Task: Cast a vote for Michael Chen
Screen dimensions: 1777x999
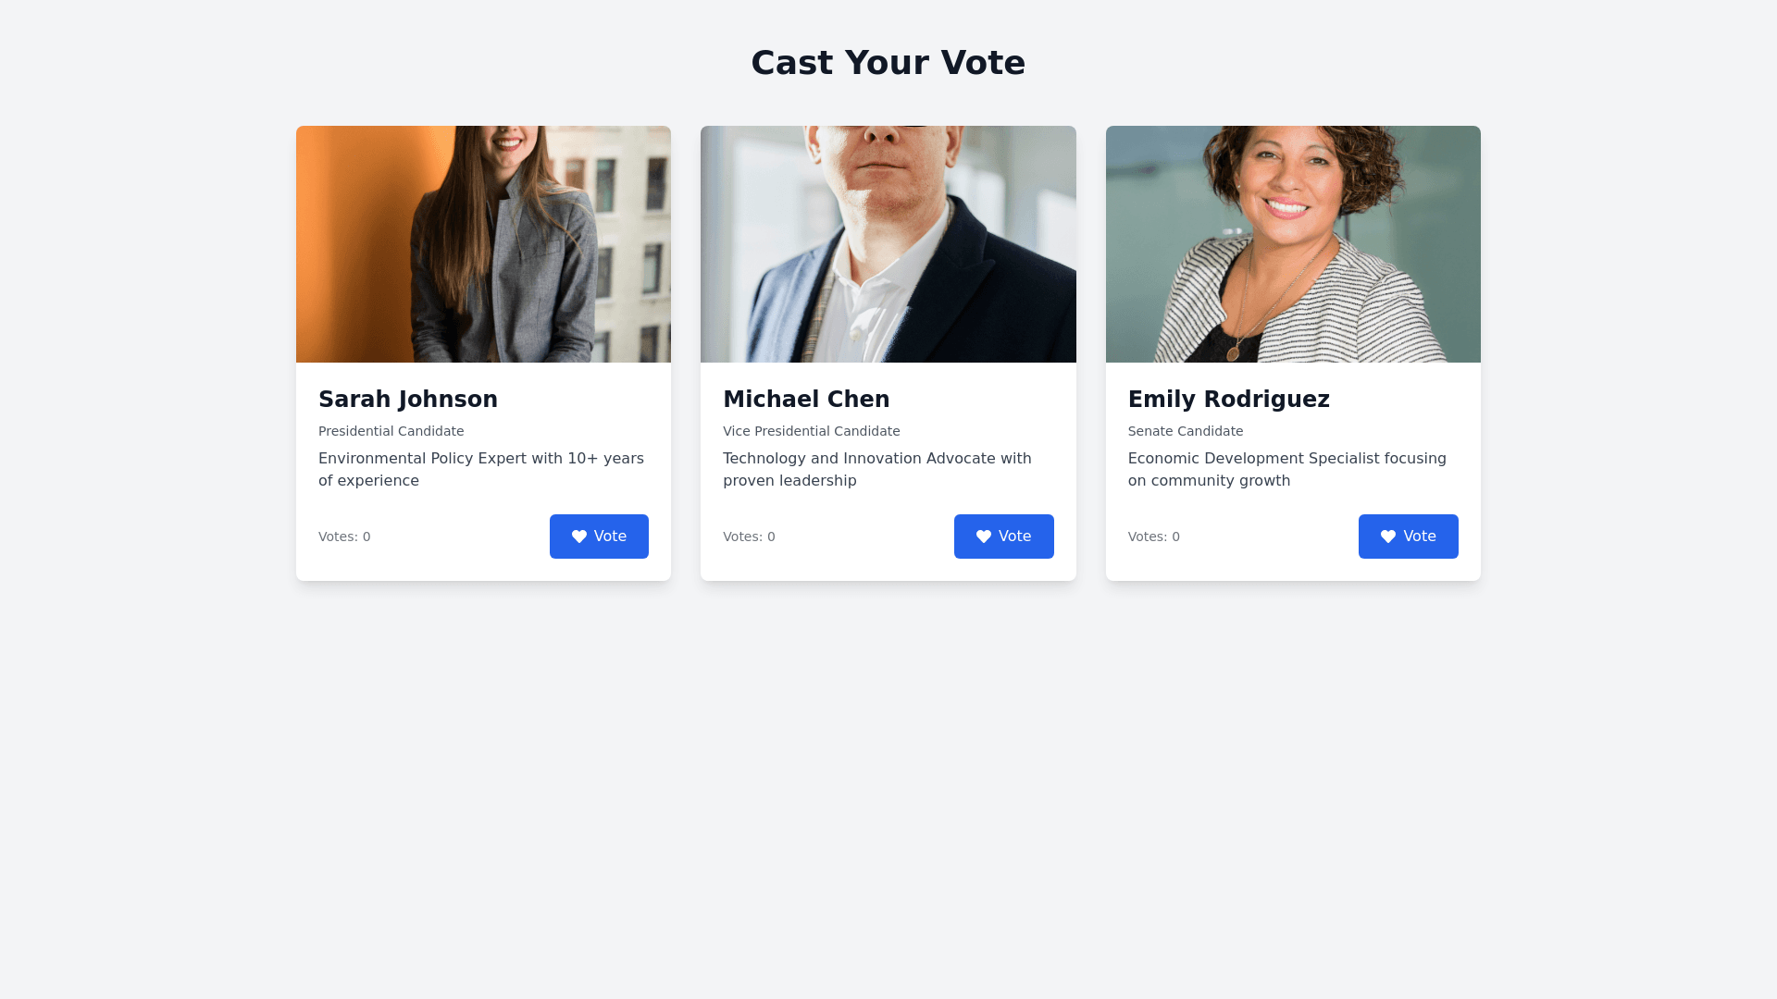Action: pyautogui.click(x=1003, y=536)
